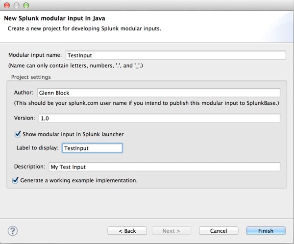Click the Author label text
Screen dimensions: 294x244
pyautogui.click(x=24, y=93)
